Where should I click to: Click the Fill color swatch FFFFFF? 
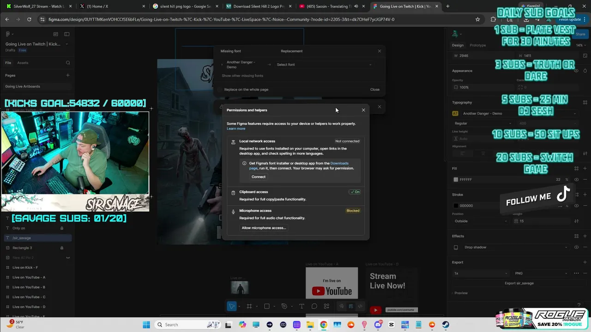pyautogui.click(x=456, y=179)
